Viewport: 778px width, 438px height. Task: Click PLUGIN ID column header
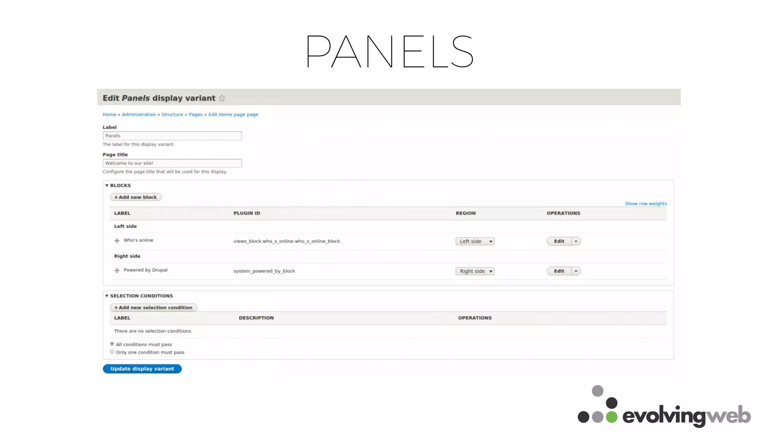pos(247,213)
